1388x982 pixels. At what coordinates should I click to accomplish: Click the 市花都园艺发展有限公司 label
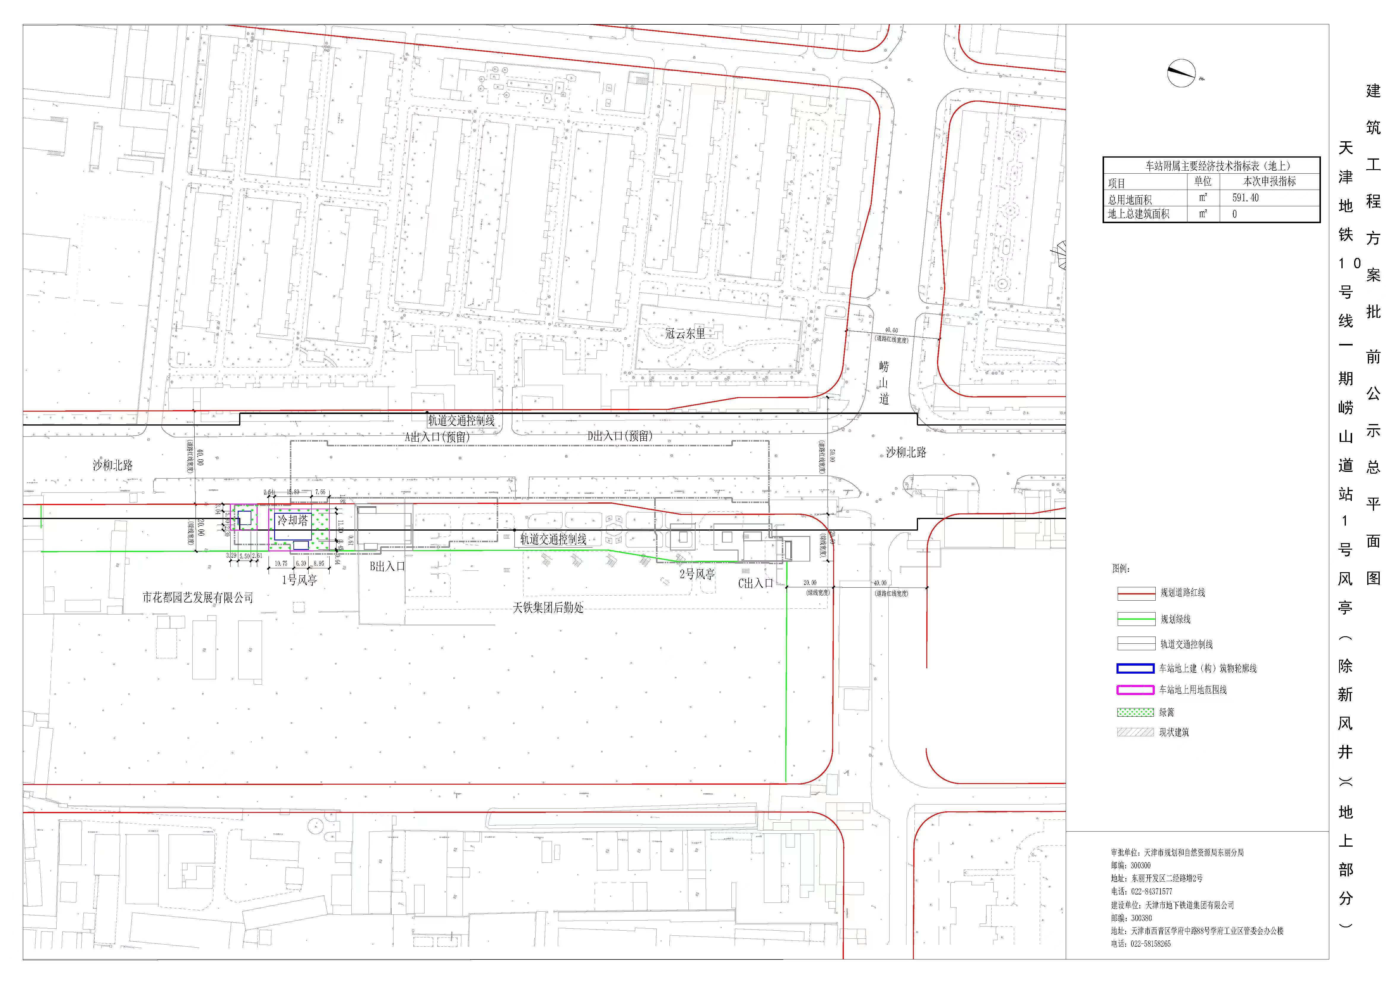click(198, 597)
